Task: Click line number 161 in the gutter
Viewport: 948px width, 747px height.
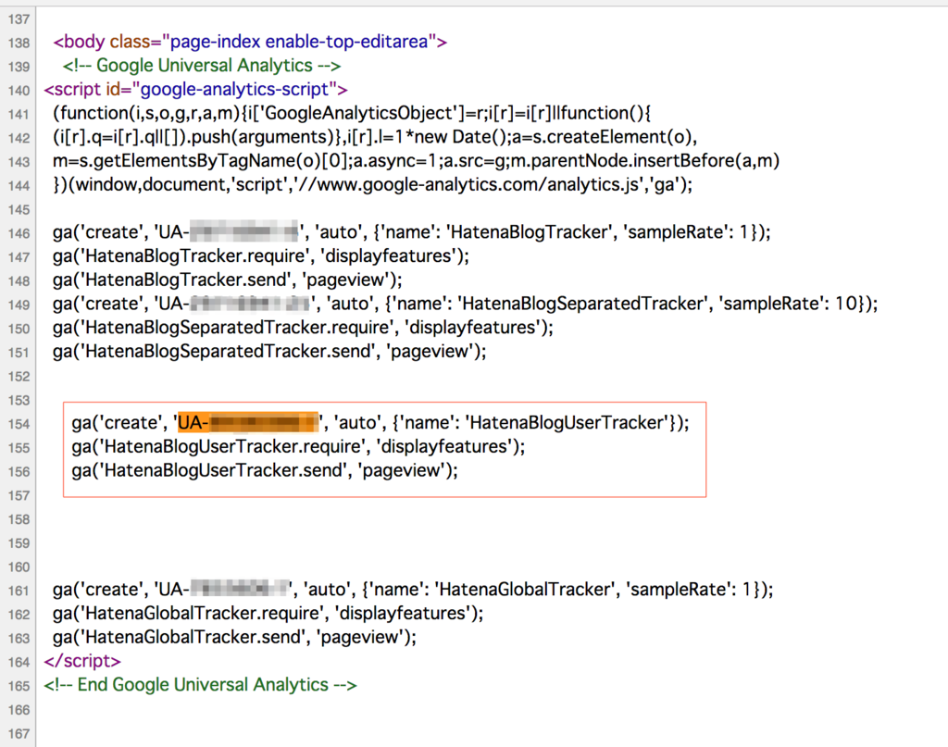Action: click(x=19, y=591)
